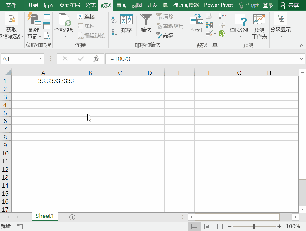Expand the Refresh All (全部刷新) dropdown
This screenshot has height=231, width=306.
[65, 37]
